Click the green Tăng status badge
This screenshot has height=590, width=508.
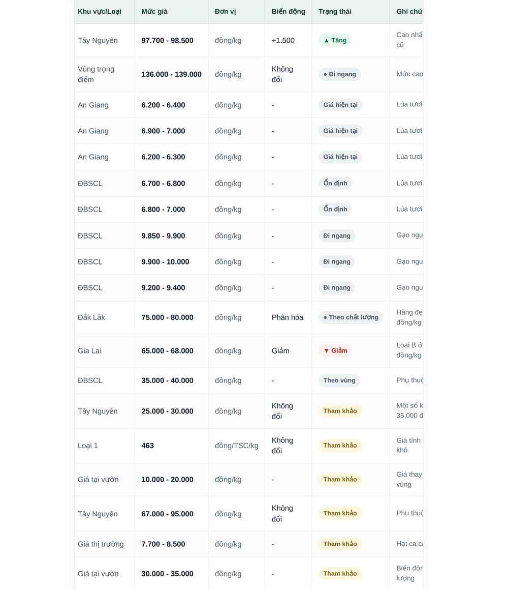tap(335, 40)
